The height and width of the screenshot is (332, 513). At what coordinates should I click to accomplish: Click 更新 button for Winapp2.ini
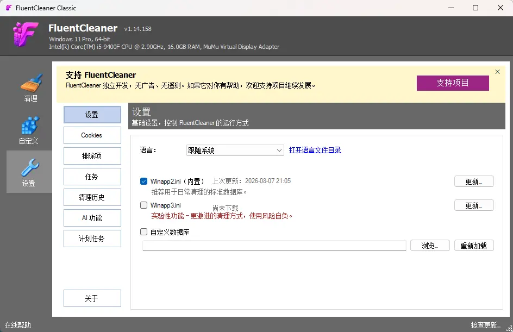click(474, 181)
